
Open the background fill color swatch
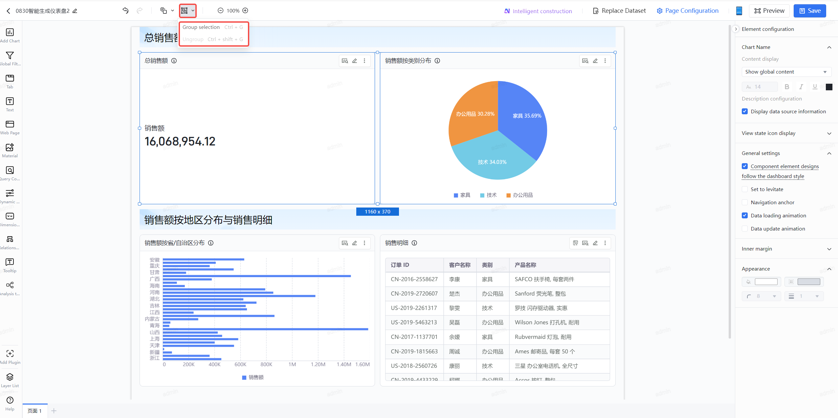point(766,282)
